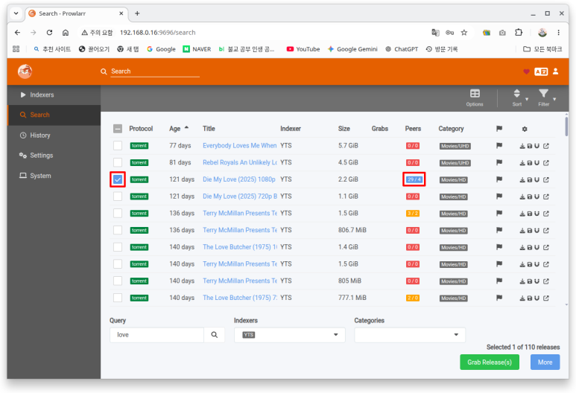This screenshot has width=576, height=393.
Task: Open the language translate icon in the header
Action: (x=541, y=71)
